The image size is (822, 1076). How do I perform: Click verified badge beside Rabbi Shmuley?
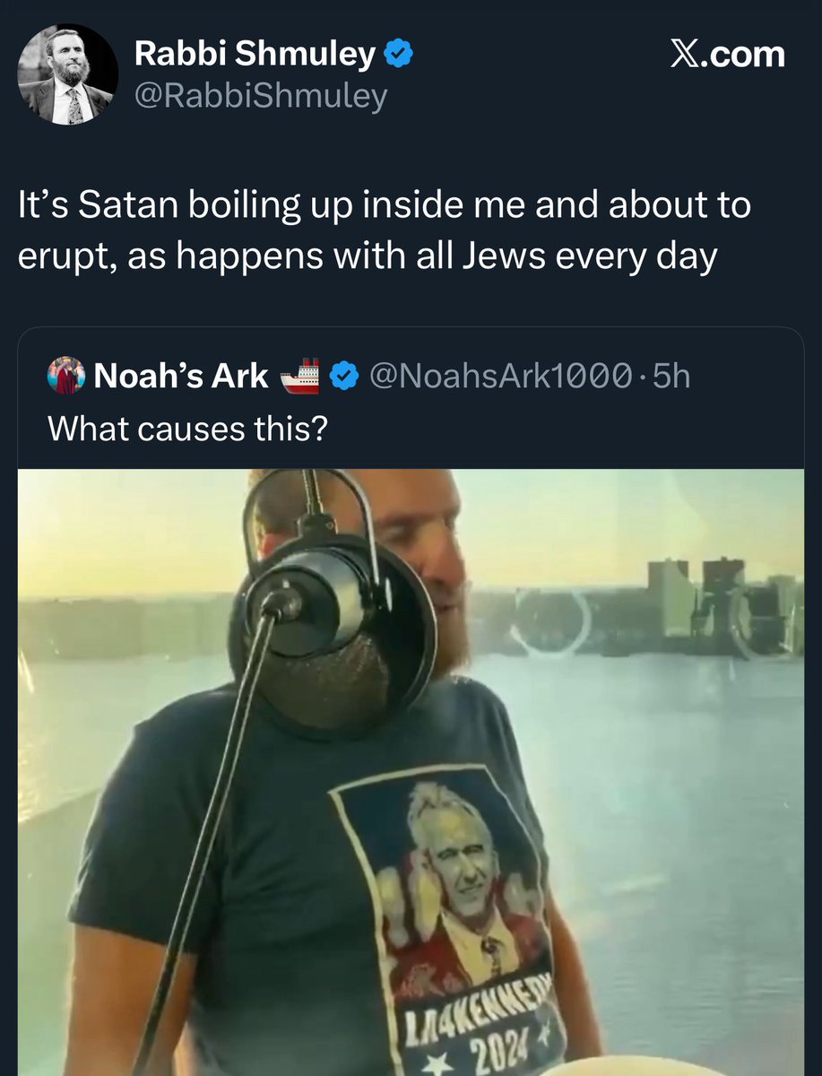(398, 56)
